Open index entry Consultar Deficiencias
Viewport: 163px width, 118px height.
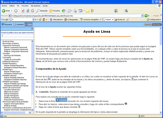pyautogui.click(x=12, y=90)
